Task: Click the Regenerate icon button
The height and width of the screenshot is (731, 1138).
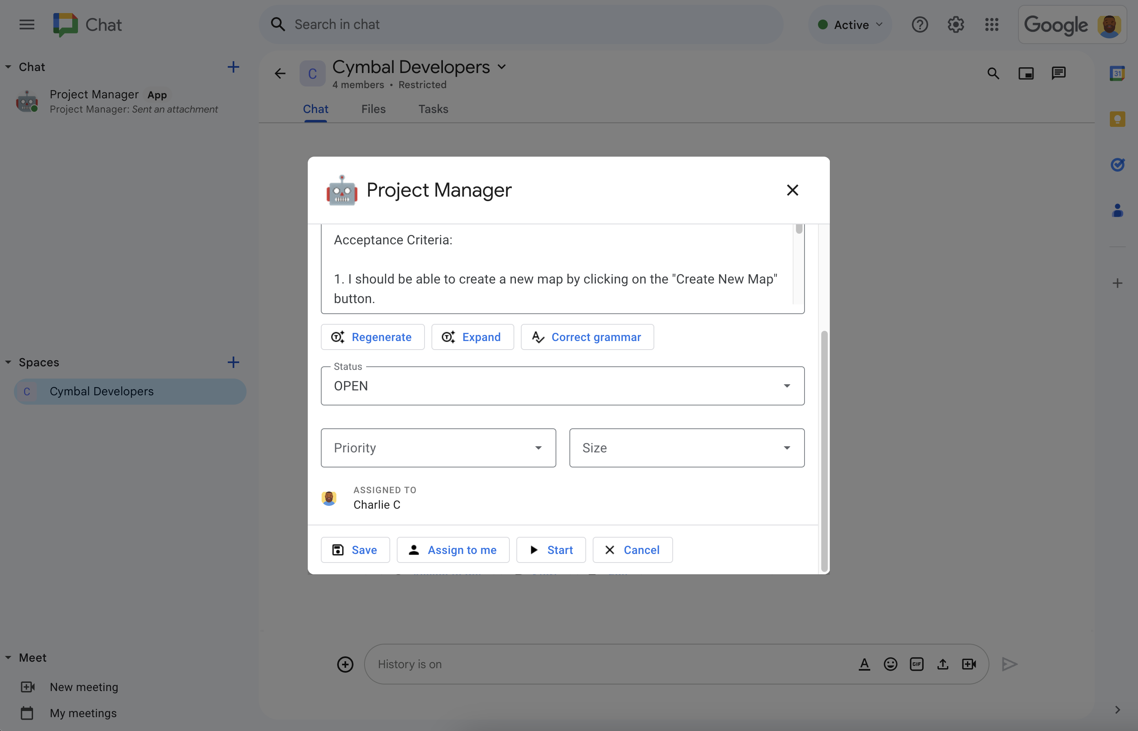Action: (338, 337)
